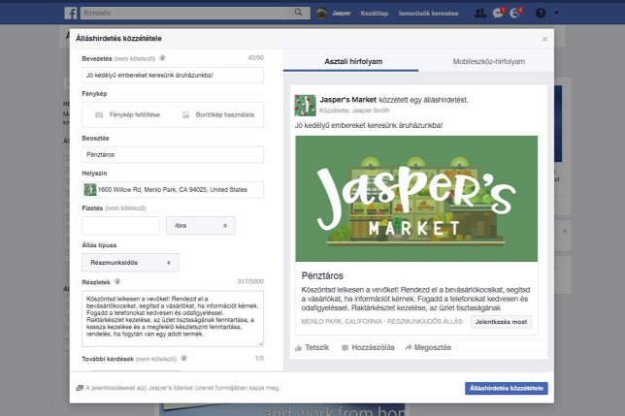The width and height of the screenshot is (625, 416).
Task: Click the Jelentkezés most button
Action: click(x=501, y=322)
